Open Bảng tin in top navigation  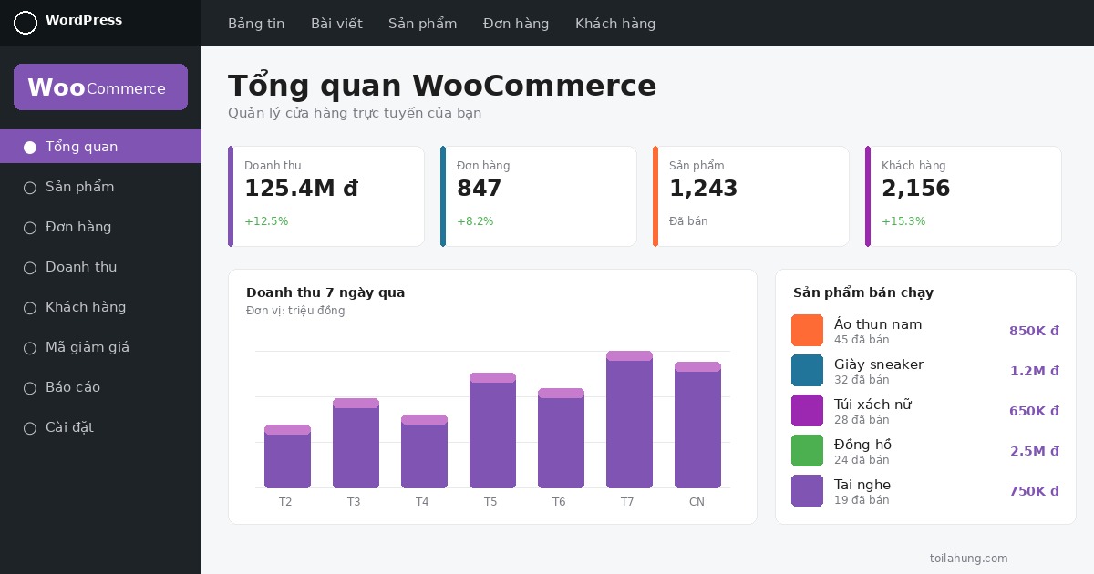point(256,24)
